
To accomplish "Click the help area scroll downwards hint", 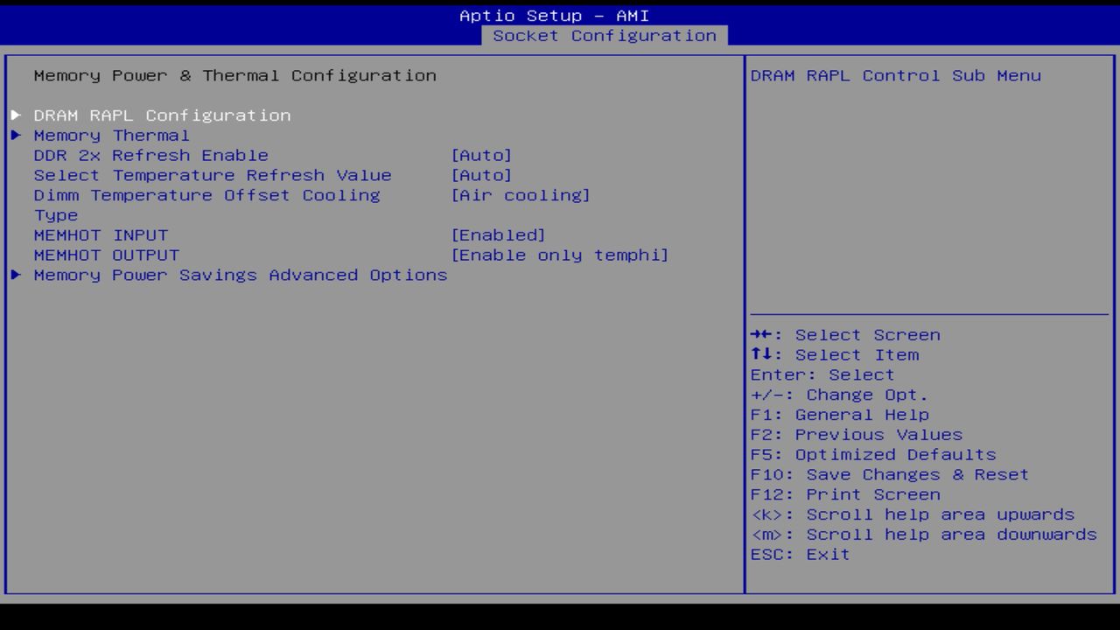I will (923, 534).
